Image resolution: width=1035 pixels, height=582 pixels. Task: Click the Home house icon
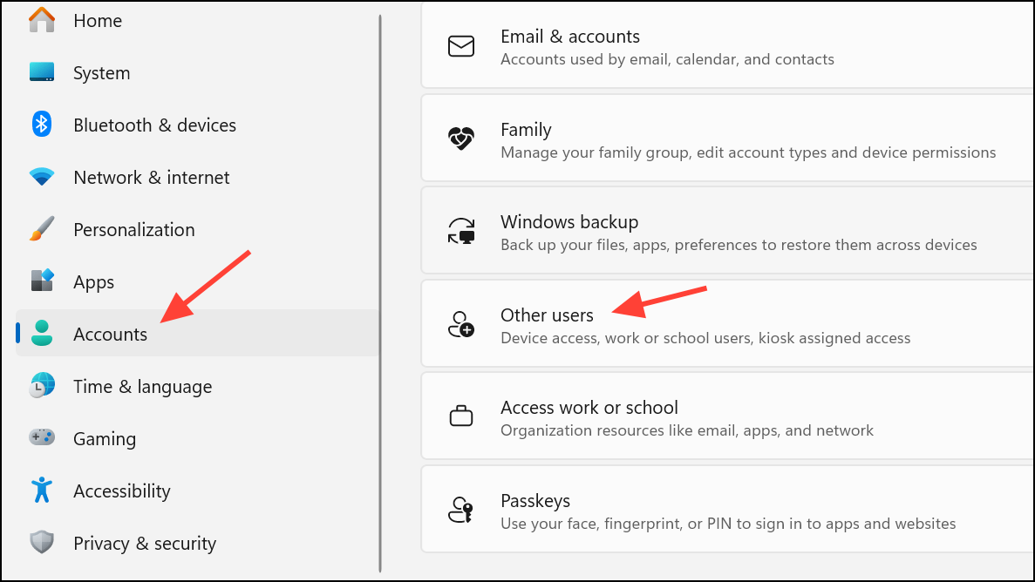(x=42, y=20)
